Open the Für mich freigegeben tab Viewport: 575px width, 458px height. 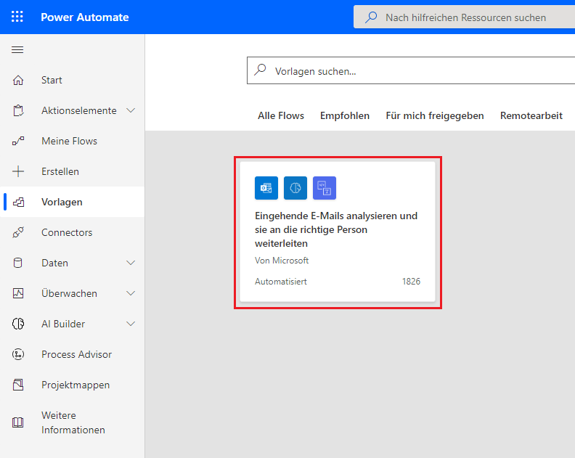point(435,116)
